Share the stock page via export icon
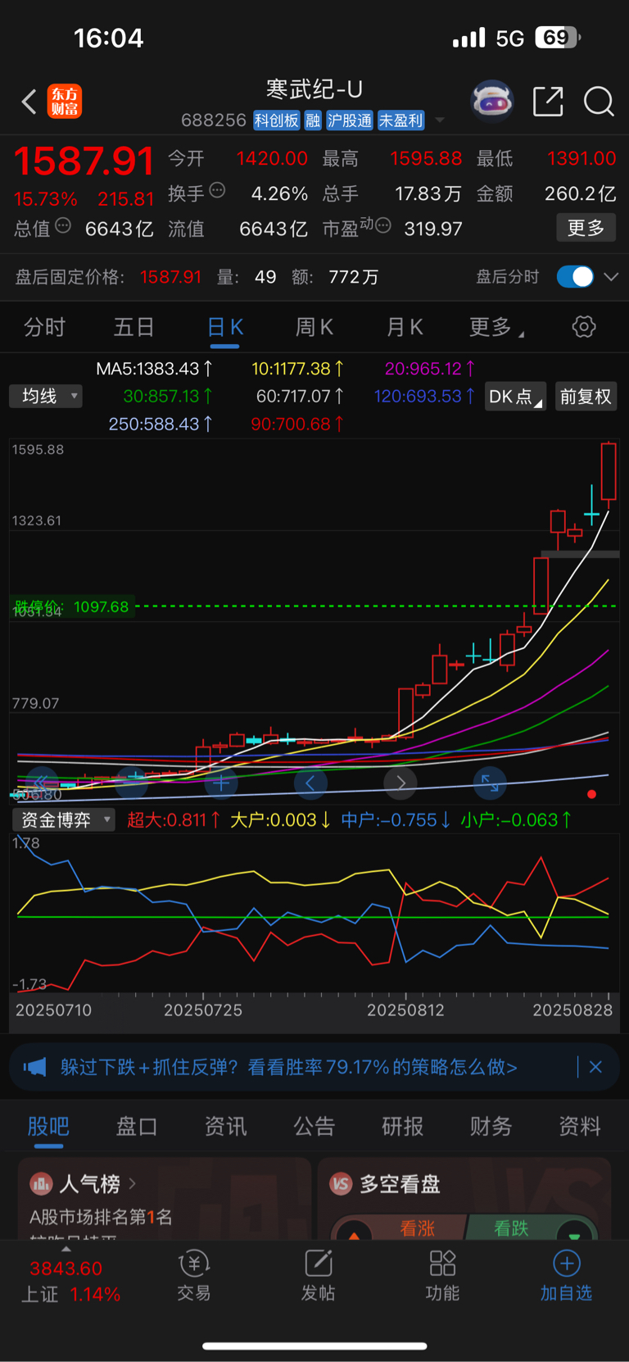629x1362 pixels. pyautogui.click(x=548, y=102)
